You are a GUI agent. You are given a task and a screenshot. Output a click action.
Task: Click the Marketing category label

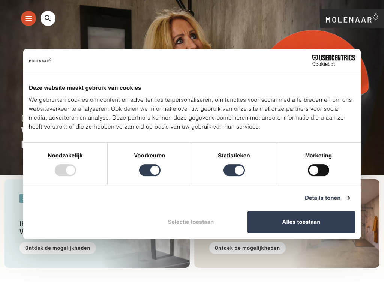coord(318,156)
